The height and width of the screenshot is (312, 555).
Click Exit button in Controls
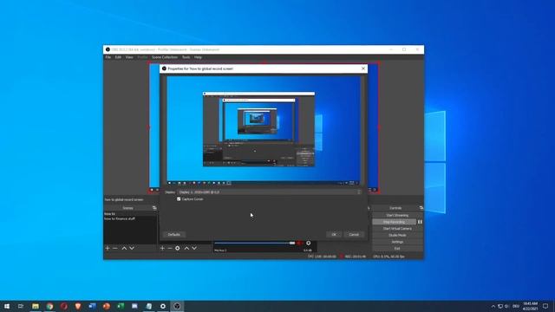[397, 249]
